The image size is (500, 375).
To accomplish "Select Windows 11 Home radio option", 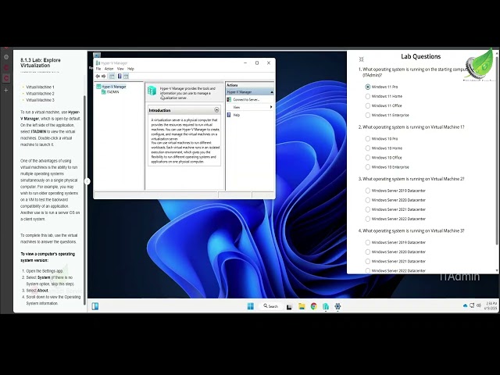I will point(368,96).
